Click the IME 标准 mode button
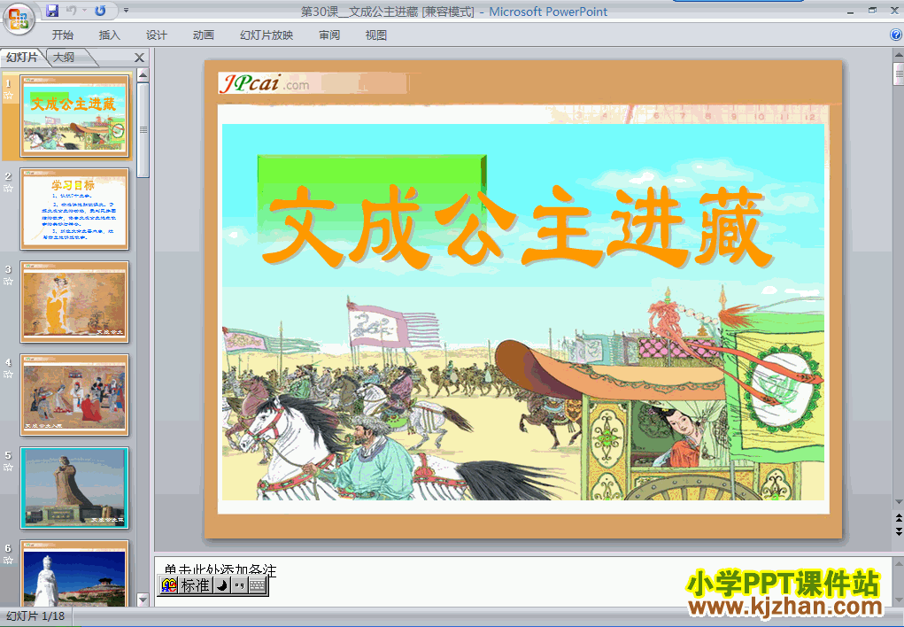The height and width of the screenshot is (627, 904). click(x=195, y=586)
